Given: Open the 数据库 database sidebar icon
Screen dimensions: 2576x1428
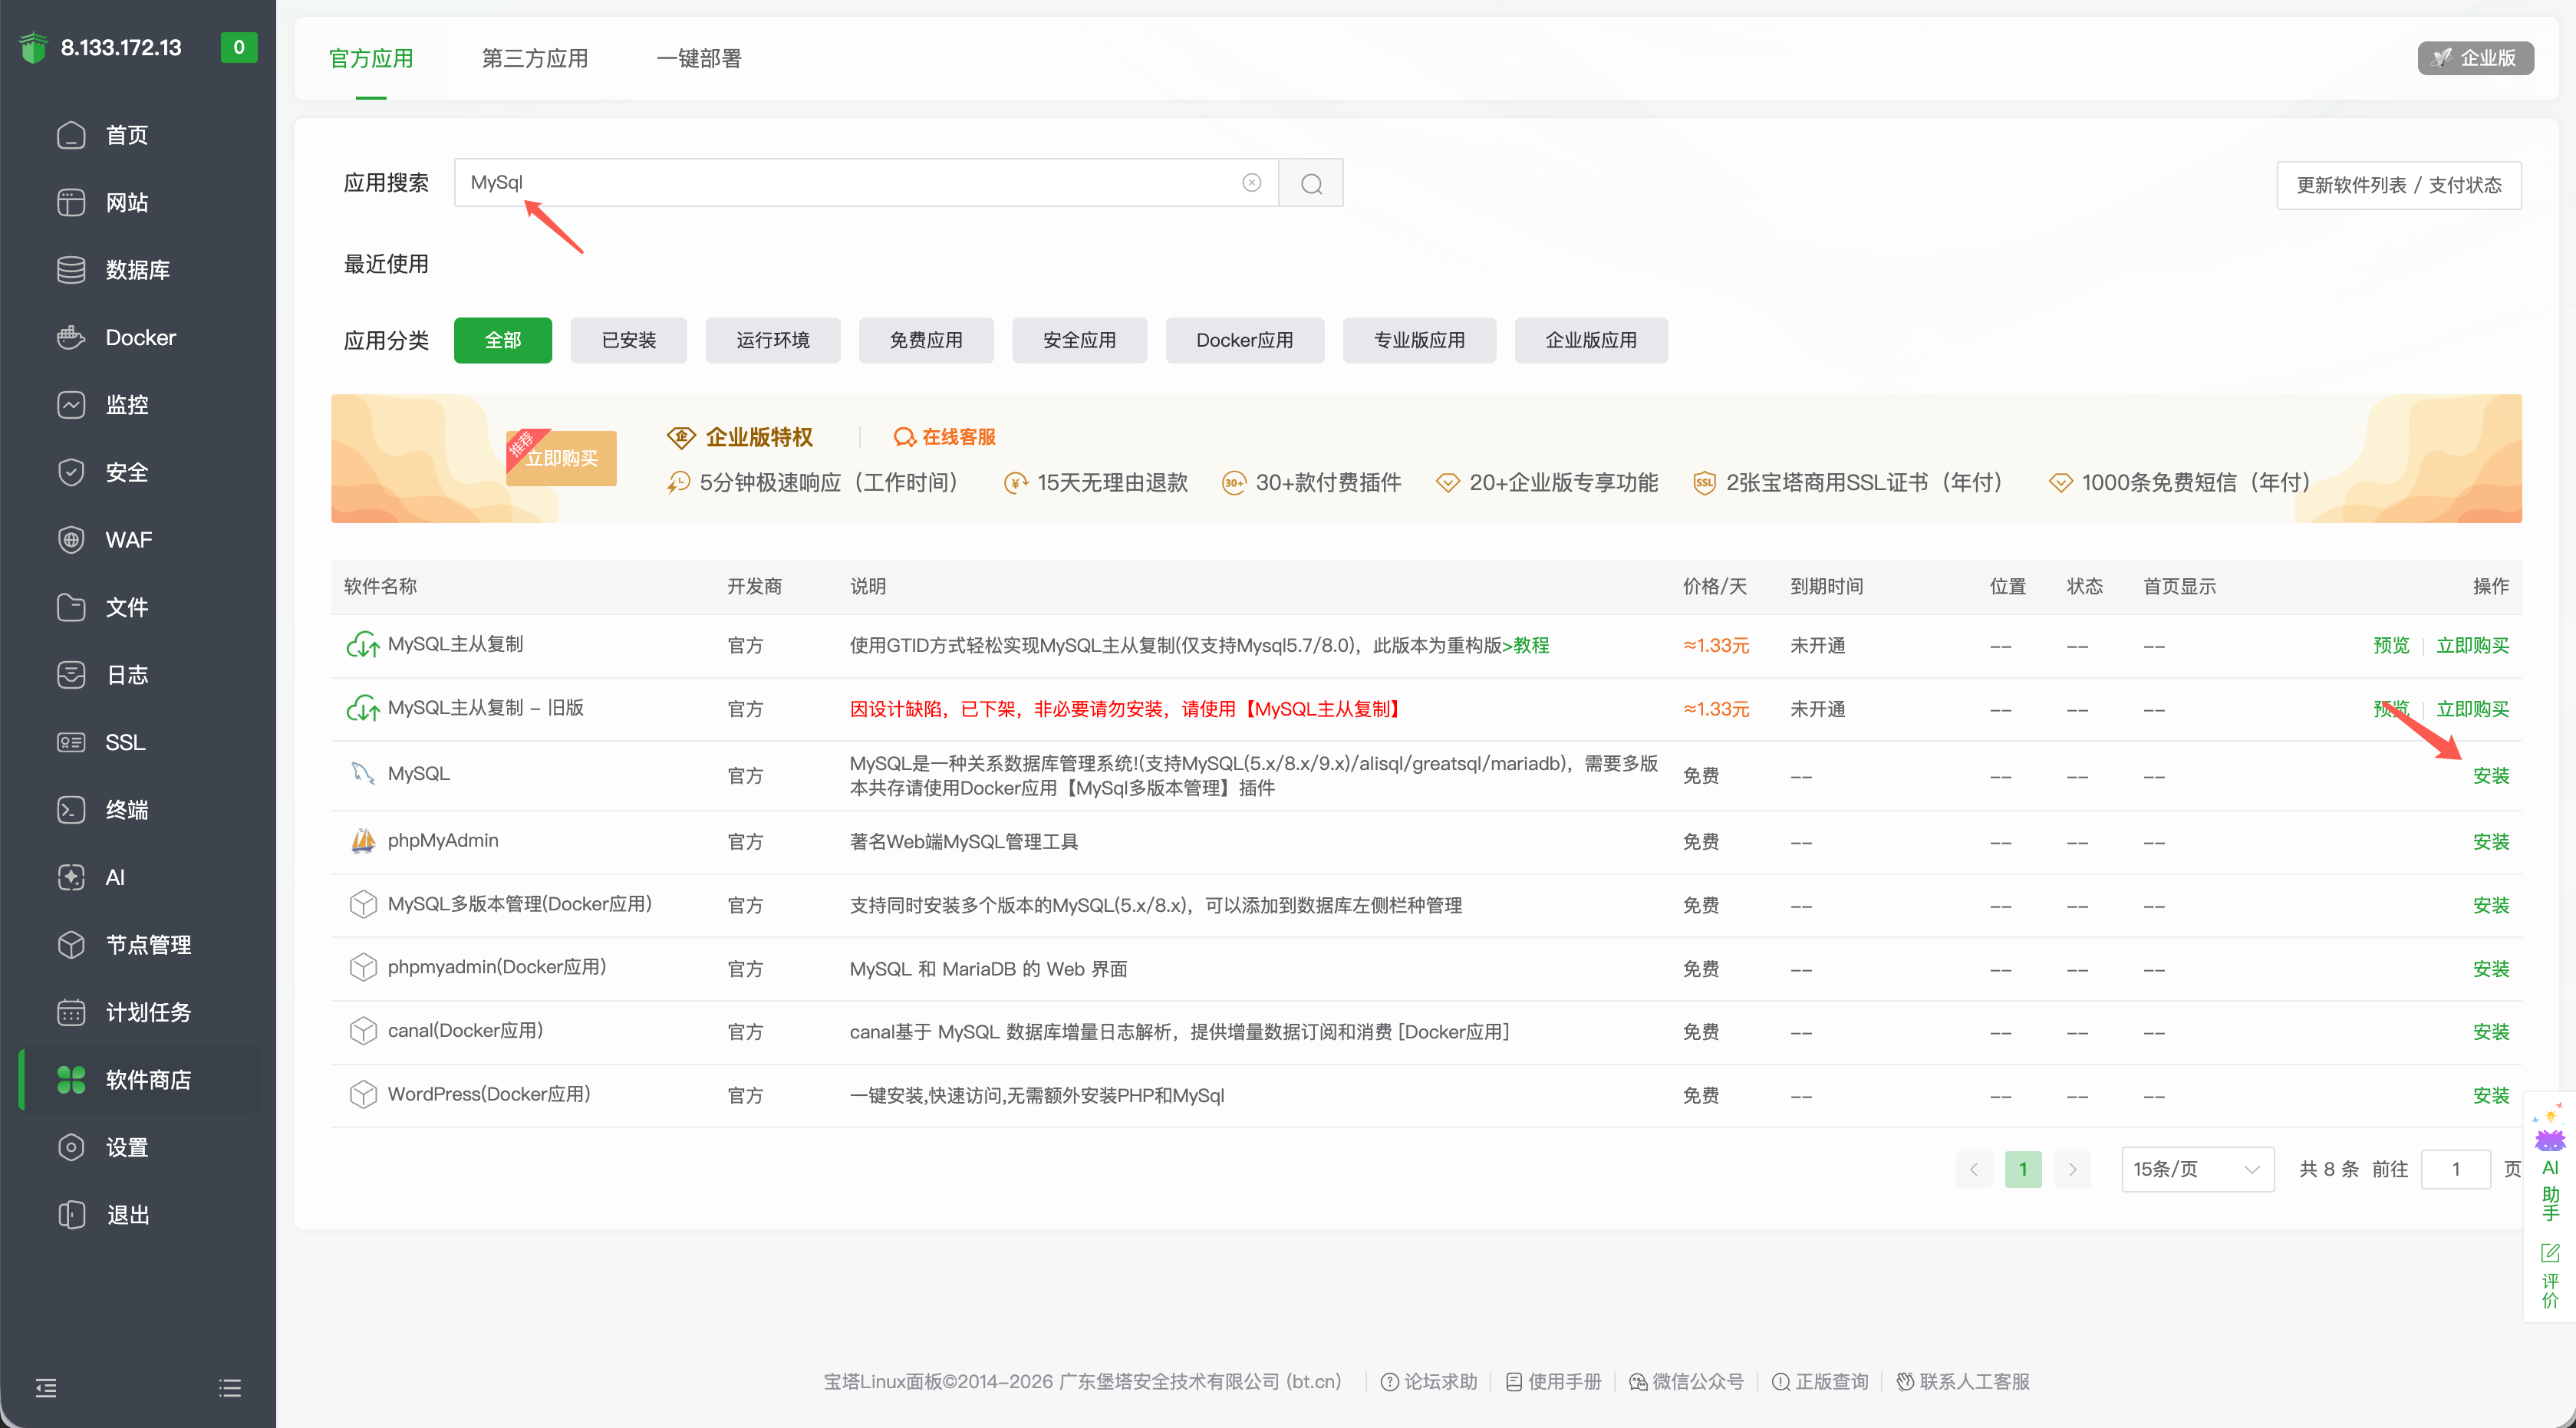Looking at the screenshot, I should click(x=71, y=270).
